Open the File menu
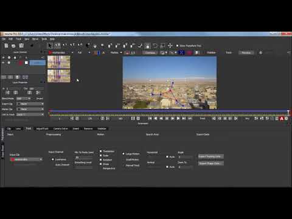The height and width of the screenshot is (219, 292). click(4, 39)
